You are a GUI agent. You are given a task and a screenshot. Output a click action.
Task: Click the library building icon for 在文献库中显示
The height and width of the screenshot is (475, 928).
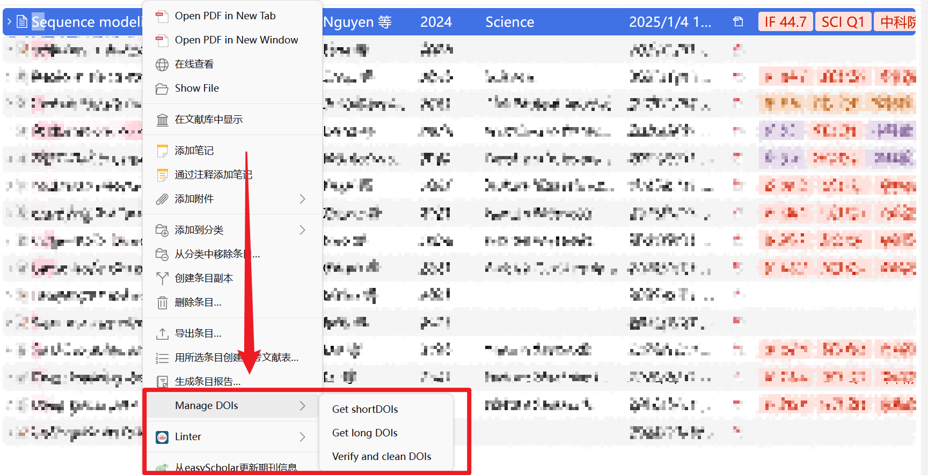point(162,120)
